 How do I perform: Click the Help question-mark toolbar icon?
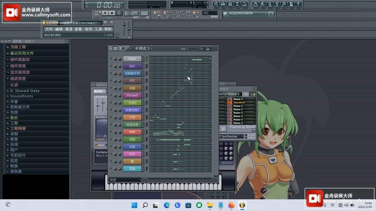coord(298,4)
